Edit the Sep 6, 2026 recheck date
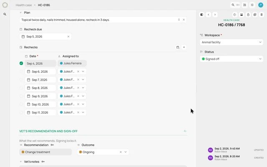This screenshot has height=167, width=267. pos(40,71)
